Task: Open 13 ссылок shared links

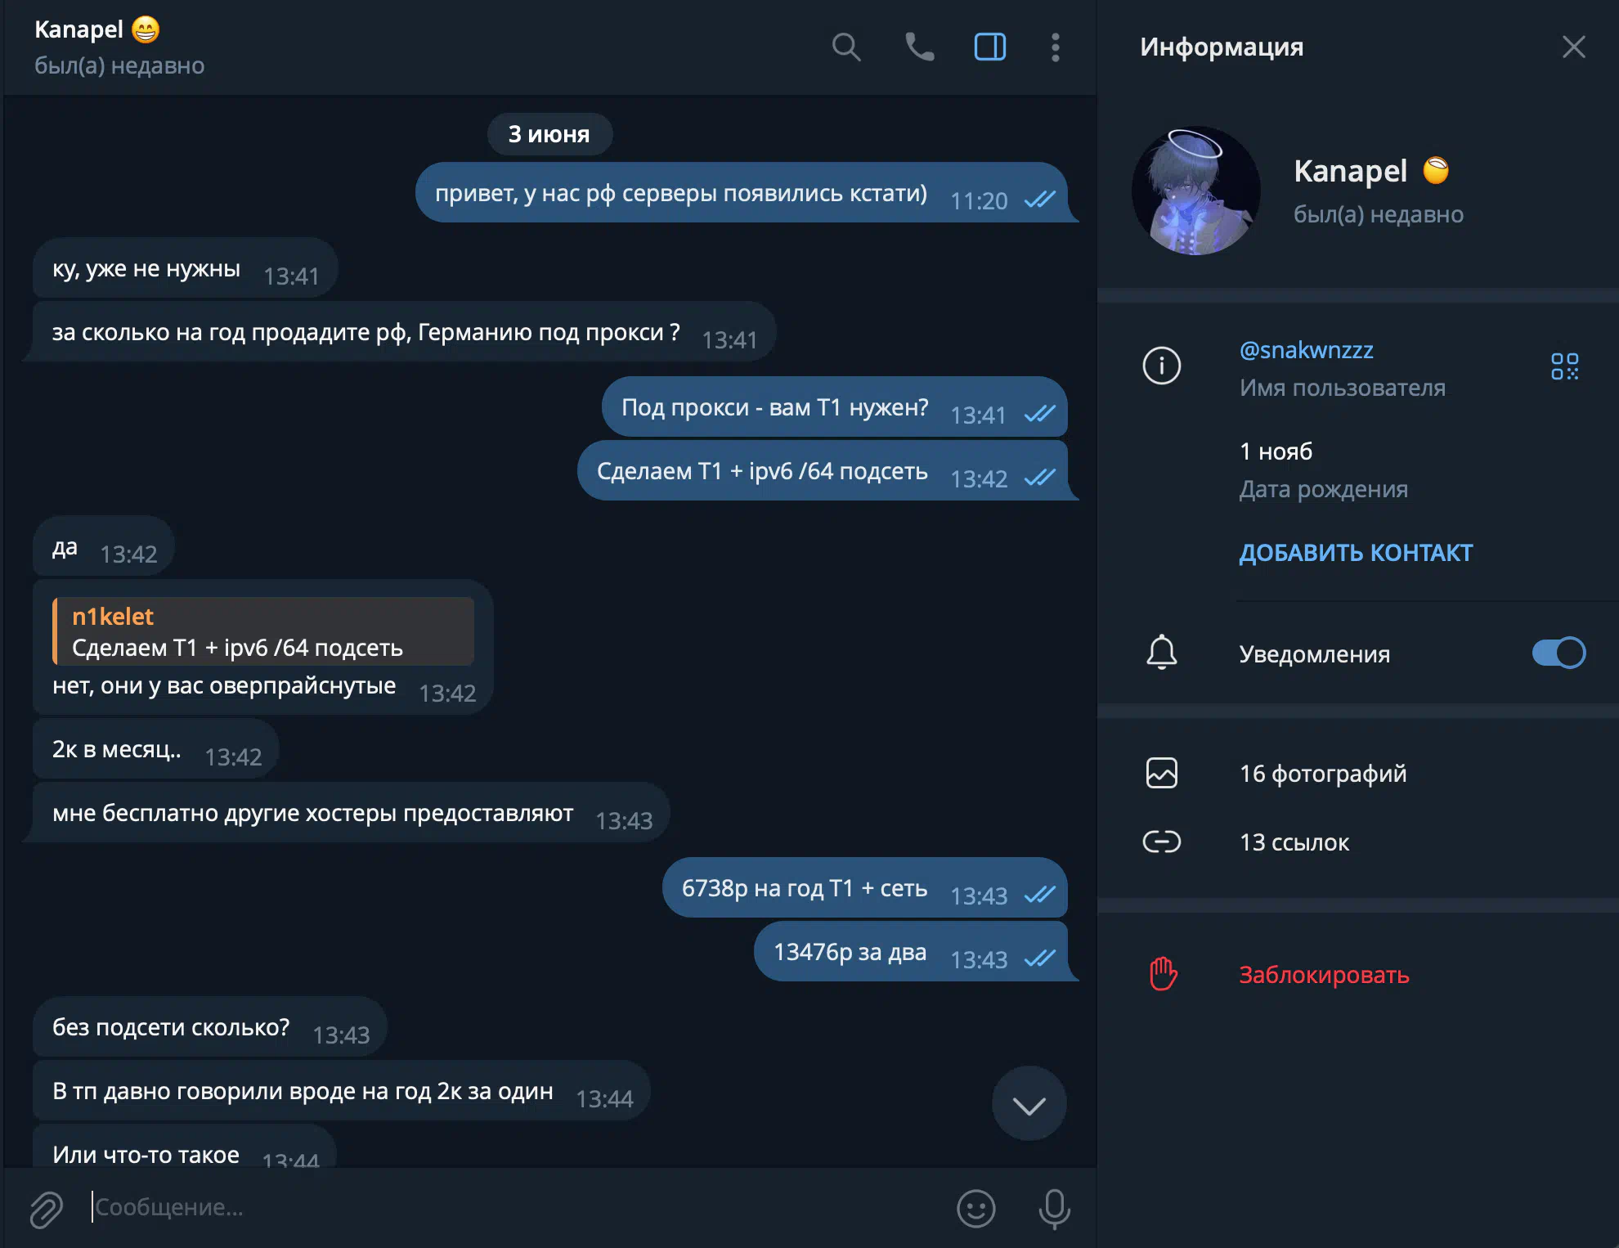Action: (x=1357, y=842)
